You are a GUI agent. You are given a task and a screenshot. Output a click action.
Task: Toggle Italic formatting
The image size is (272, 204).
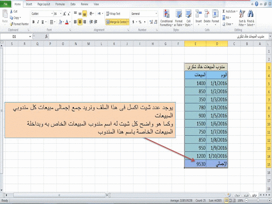[x=38, y=22]
